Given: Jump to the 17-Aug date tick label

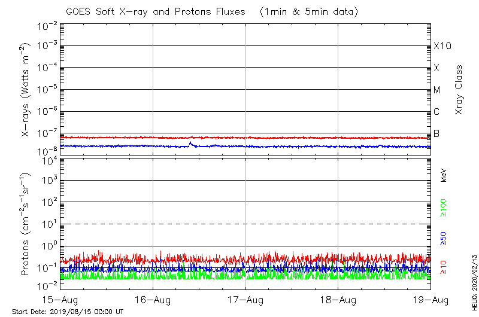Looking at the screenshot, I should point(245,300).
